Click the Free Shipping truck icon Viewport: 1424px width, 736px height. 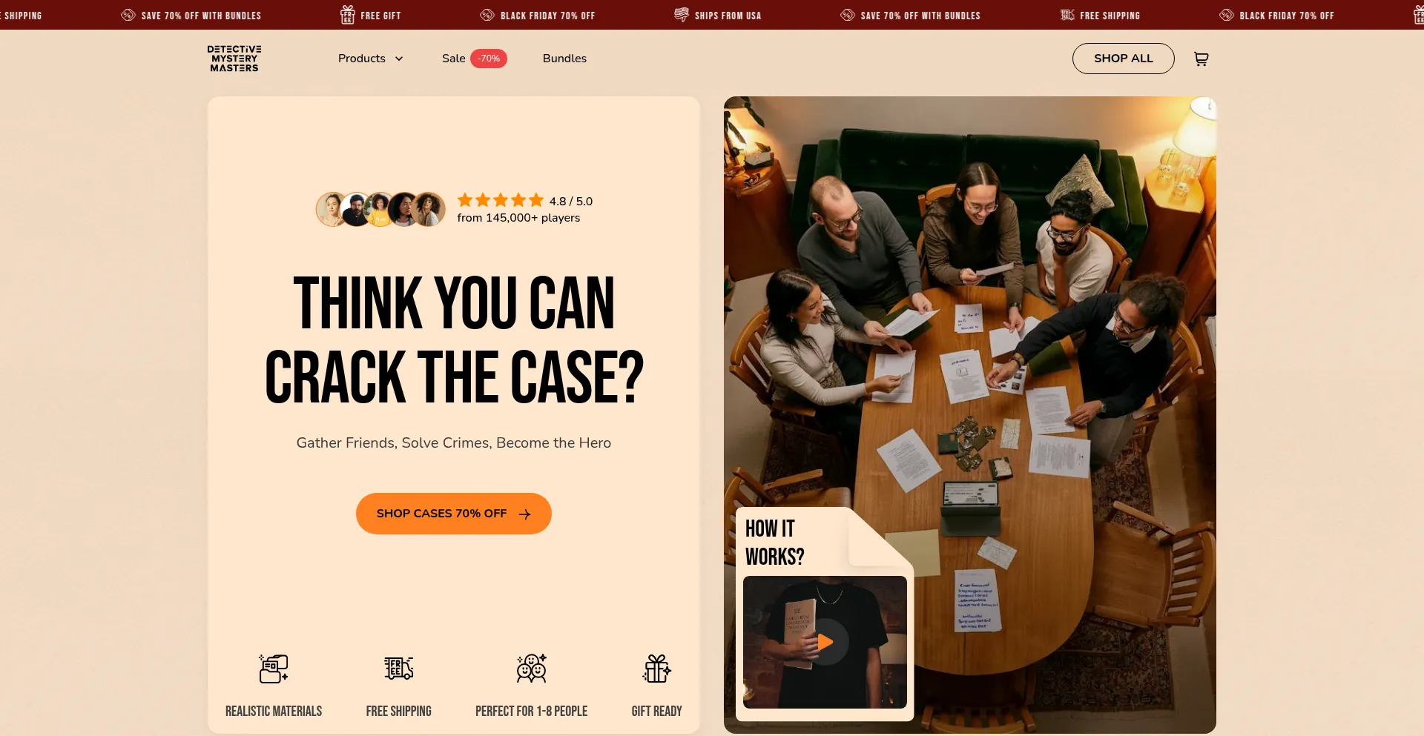tap(399, 669)
